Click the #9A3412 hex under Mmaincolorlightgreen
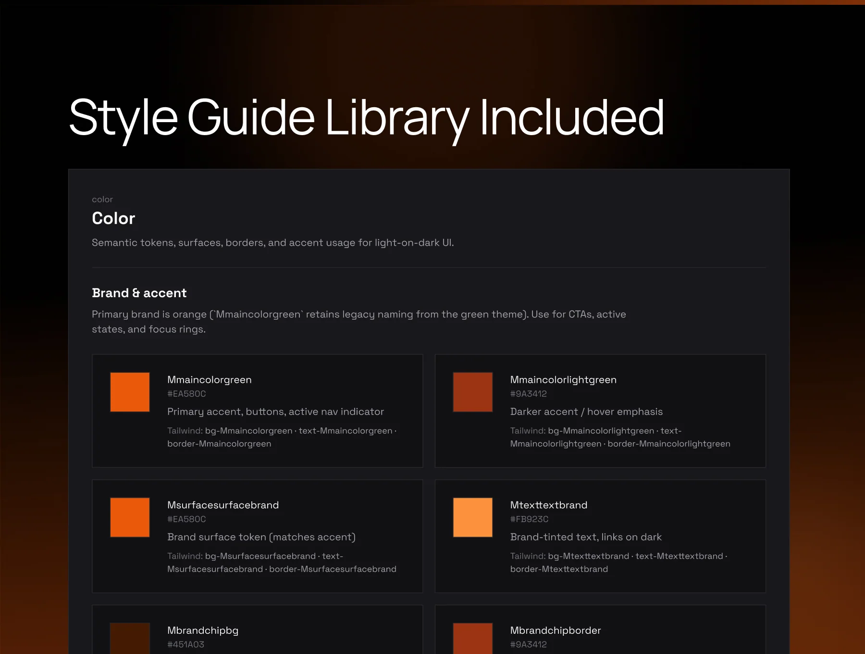The height and width of the screenshot is (654, 865). (x=529, y=394)
